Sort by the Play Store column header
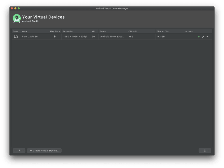The height and width of the screenshot is (168, 224). pos(55,31)
